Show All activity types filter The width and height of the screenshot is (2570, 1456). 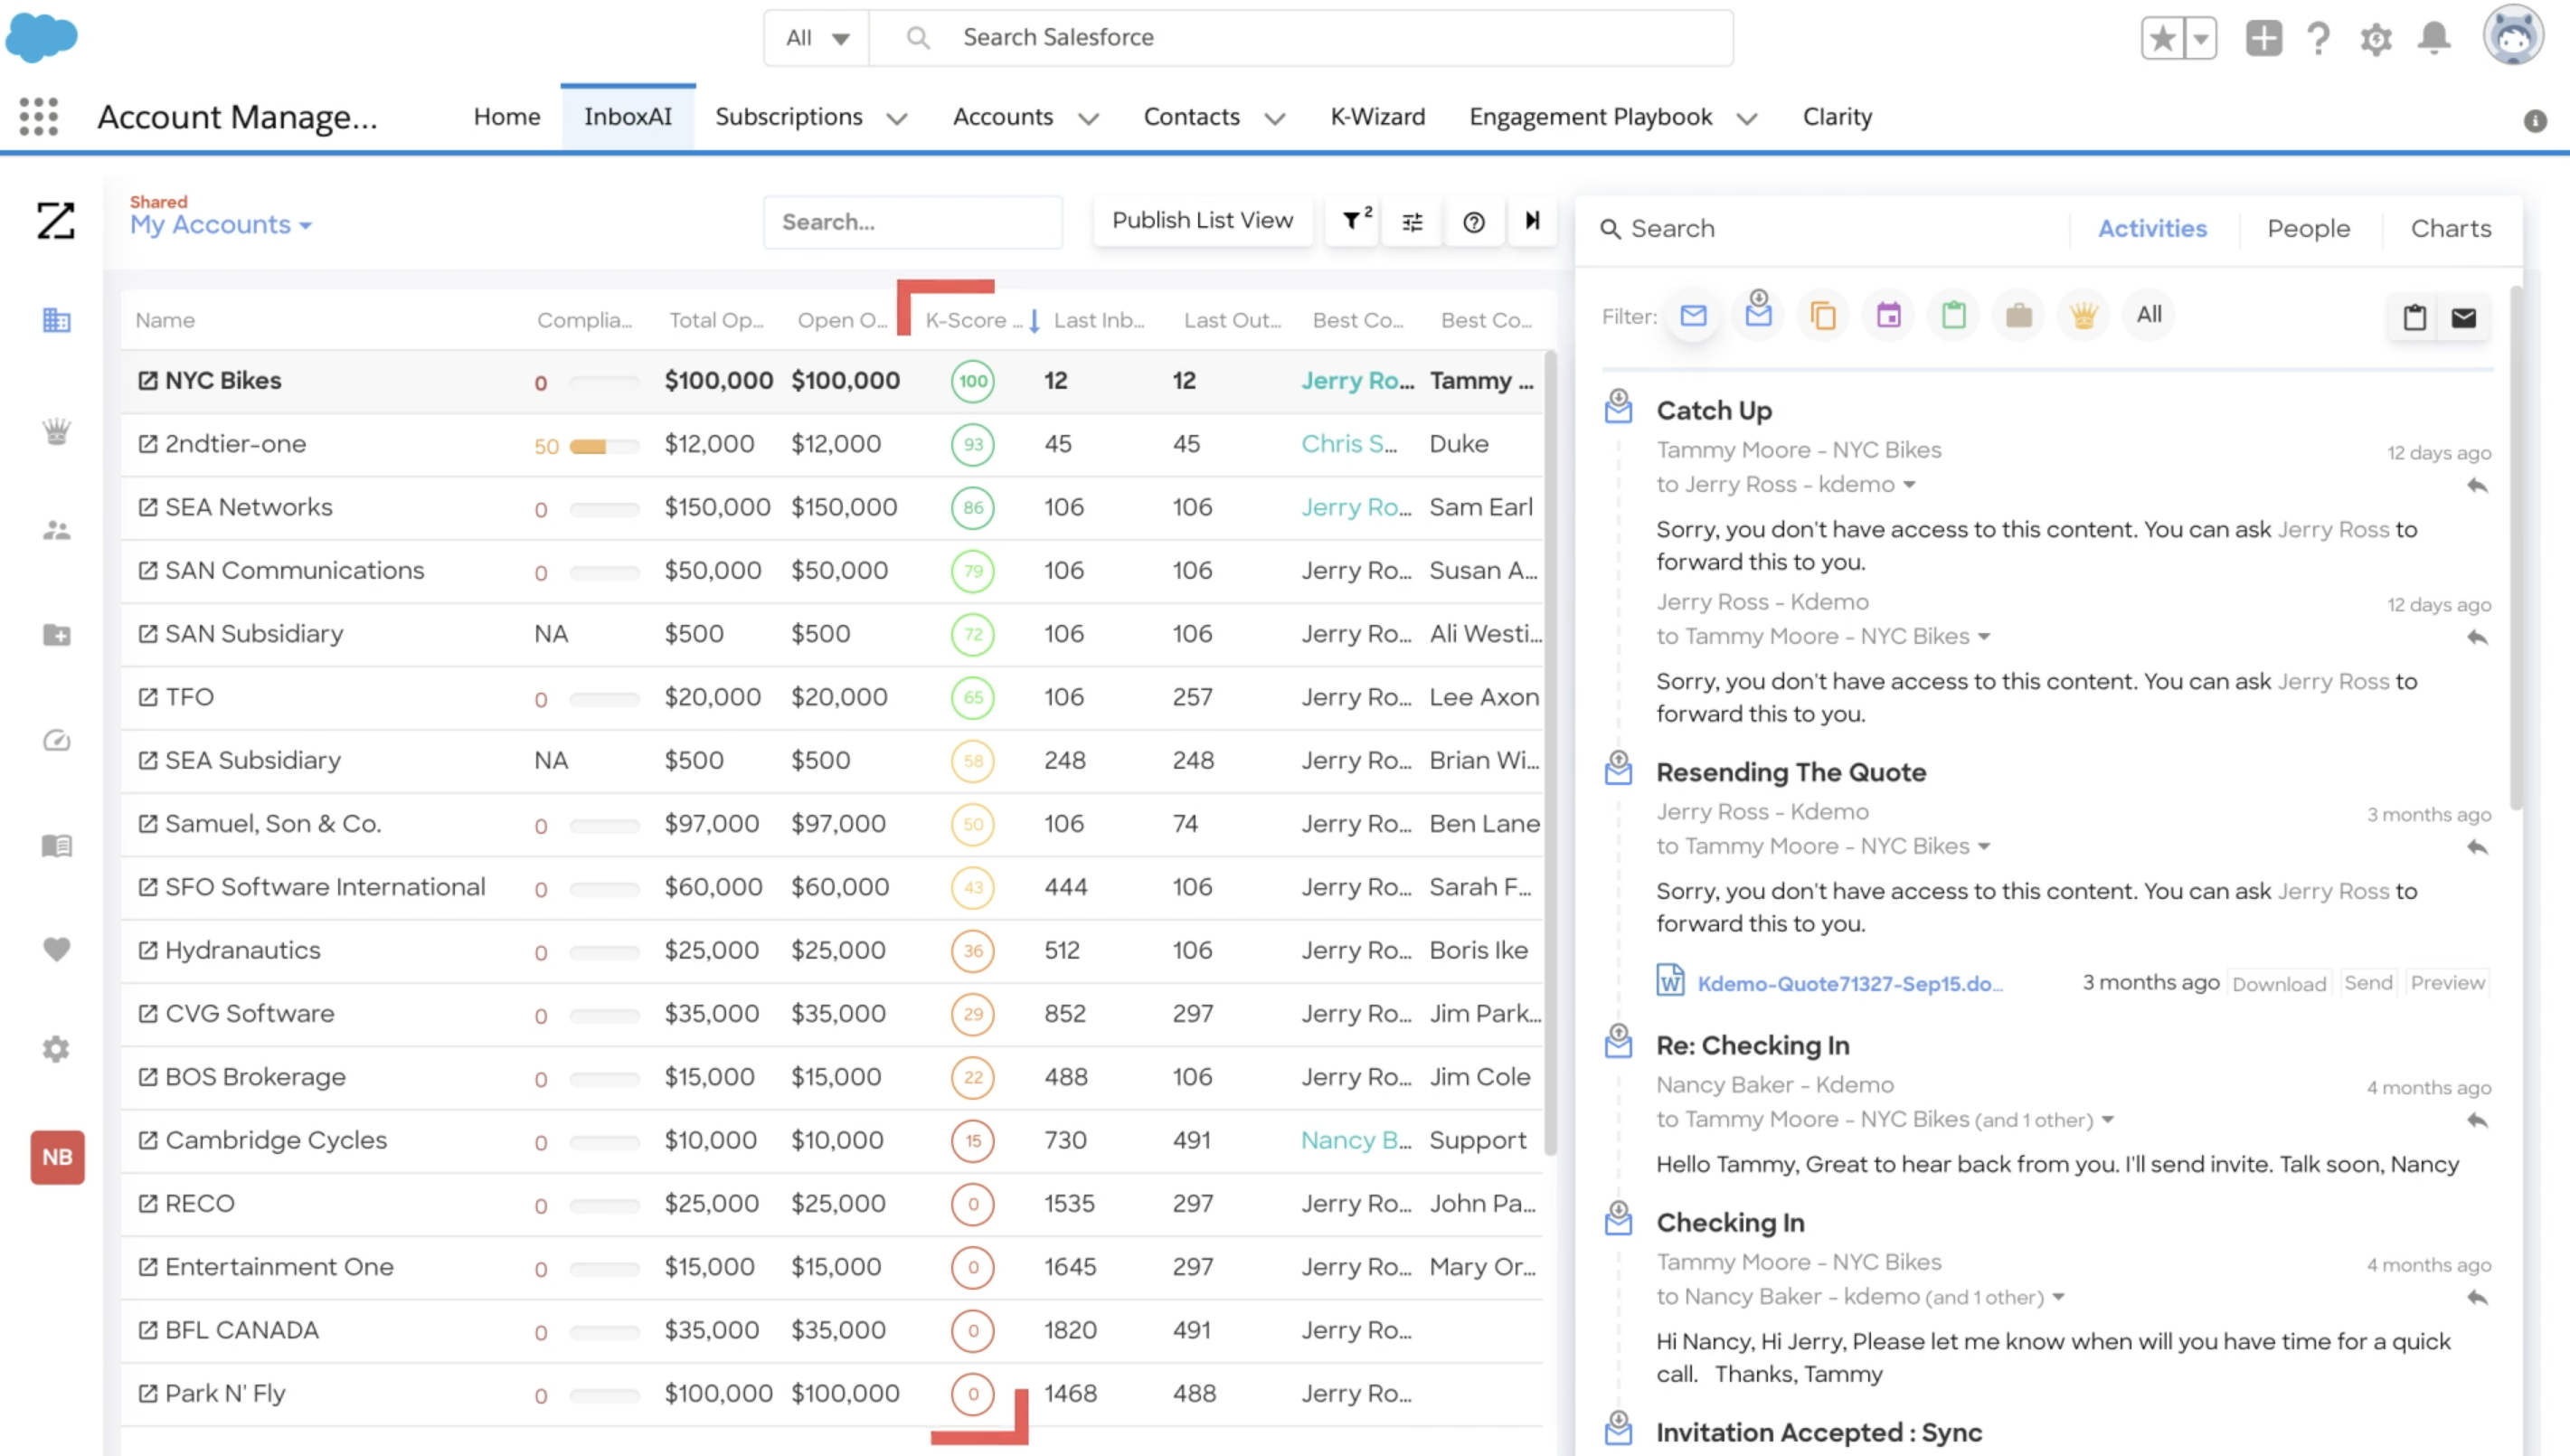2149,315
